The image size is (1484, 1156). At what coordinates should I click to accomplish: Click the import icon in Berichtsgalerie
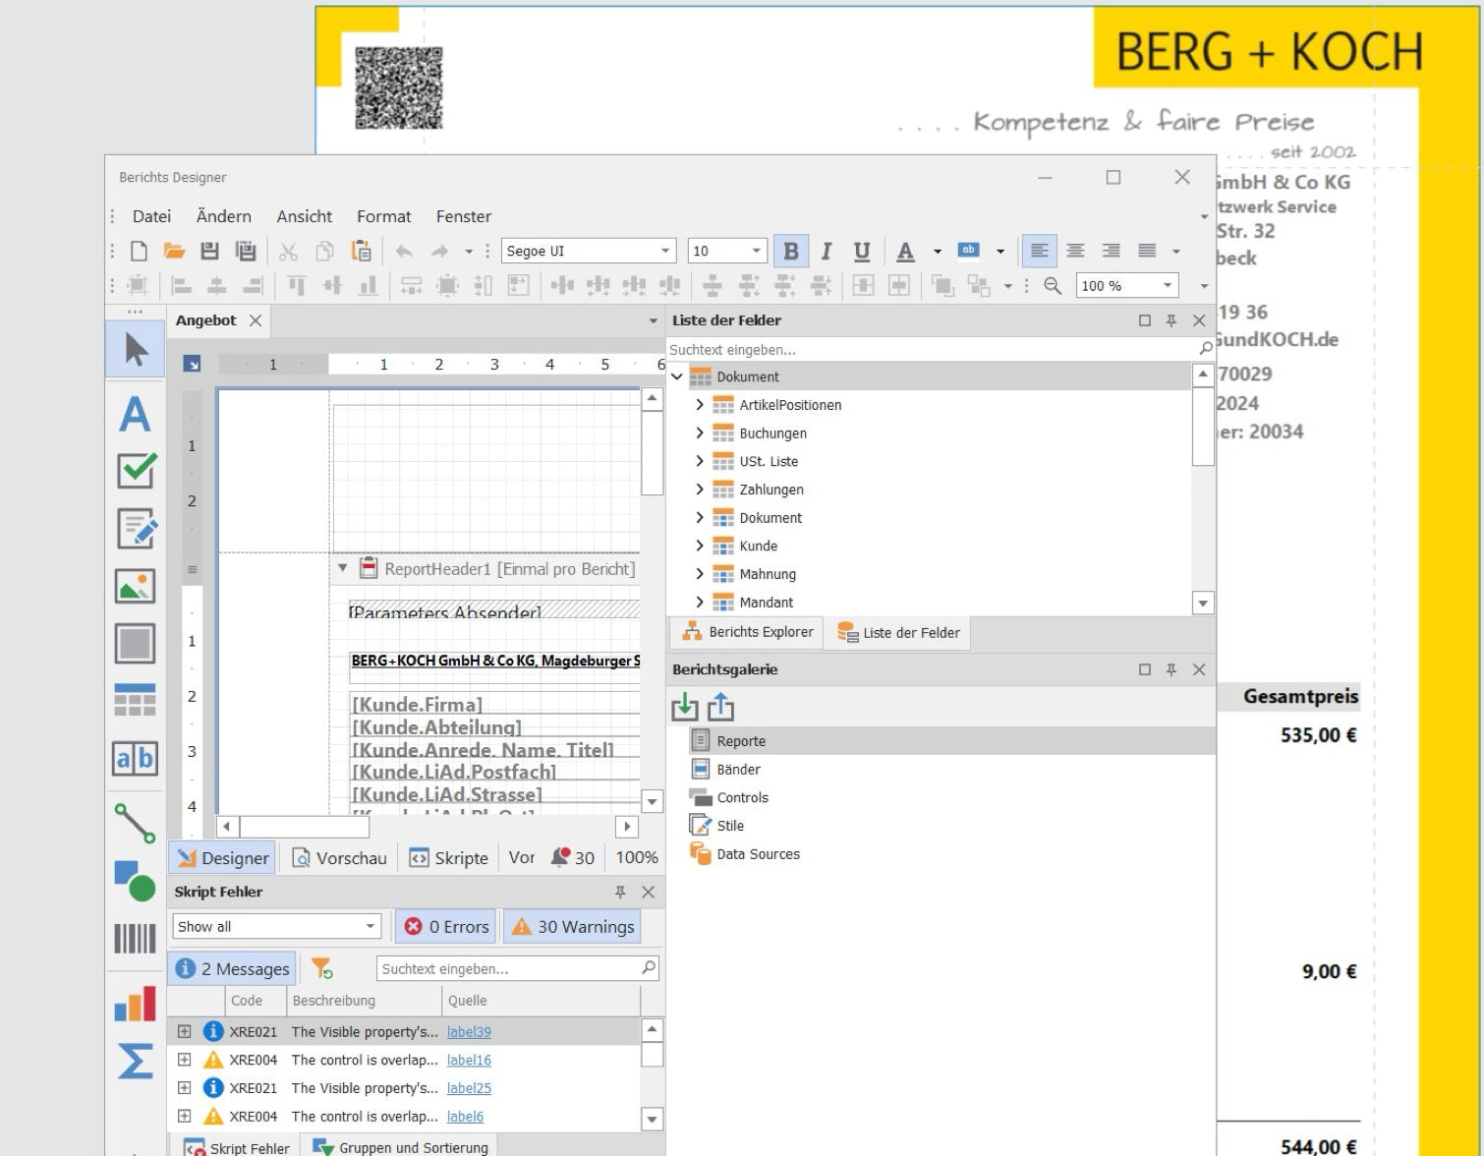coord(685,706)
